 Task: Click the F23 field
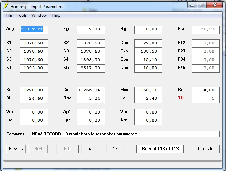click(206, 52)
